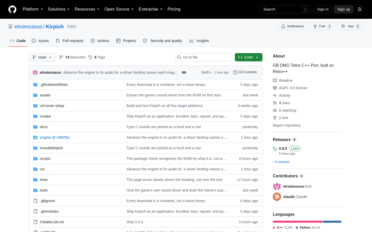Click the .gitmodules file icon
This screenshot has height=232, width=372.
35,211
